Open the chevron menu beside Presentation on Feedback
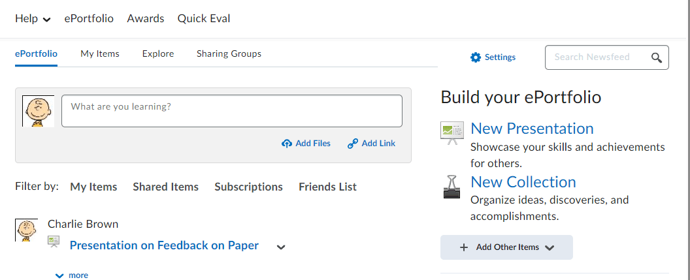Viewport: 690px width, 280px height. click(x=281, y=247)
